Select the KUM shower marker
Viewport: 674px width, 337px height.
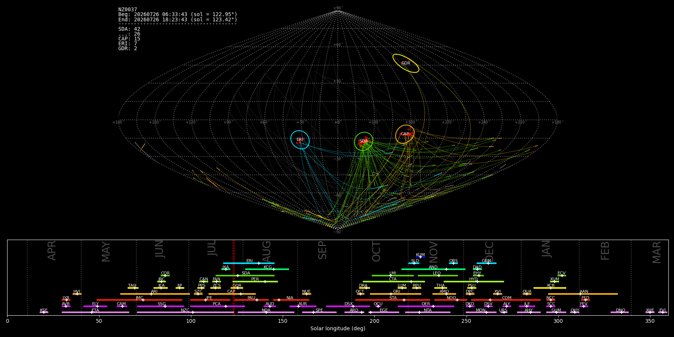[x=421, y=257]
